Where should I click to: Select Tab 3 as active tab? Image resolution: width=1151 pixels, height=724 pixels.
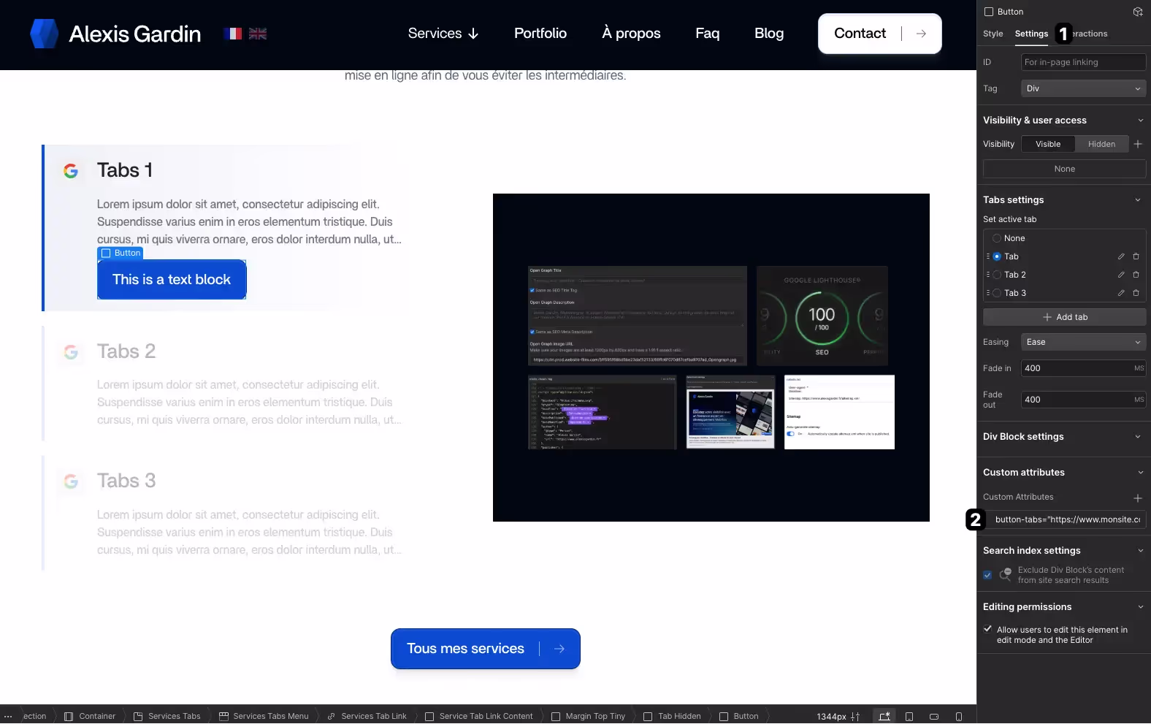point(997,293)
